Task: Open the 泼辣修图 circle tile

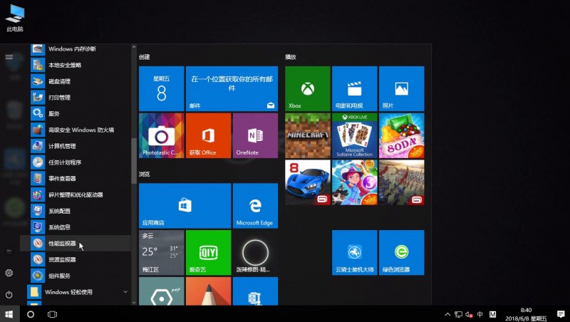Action: (x=255, y=253)
